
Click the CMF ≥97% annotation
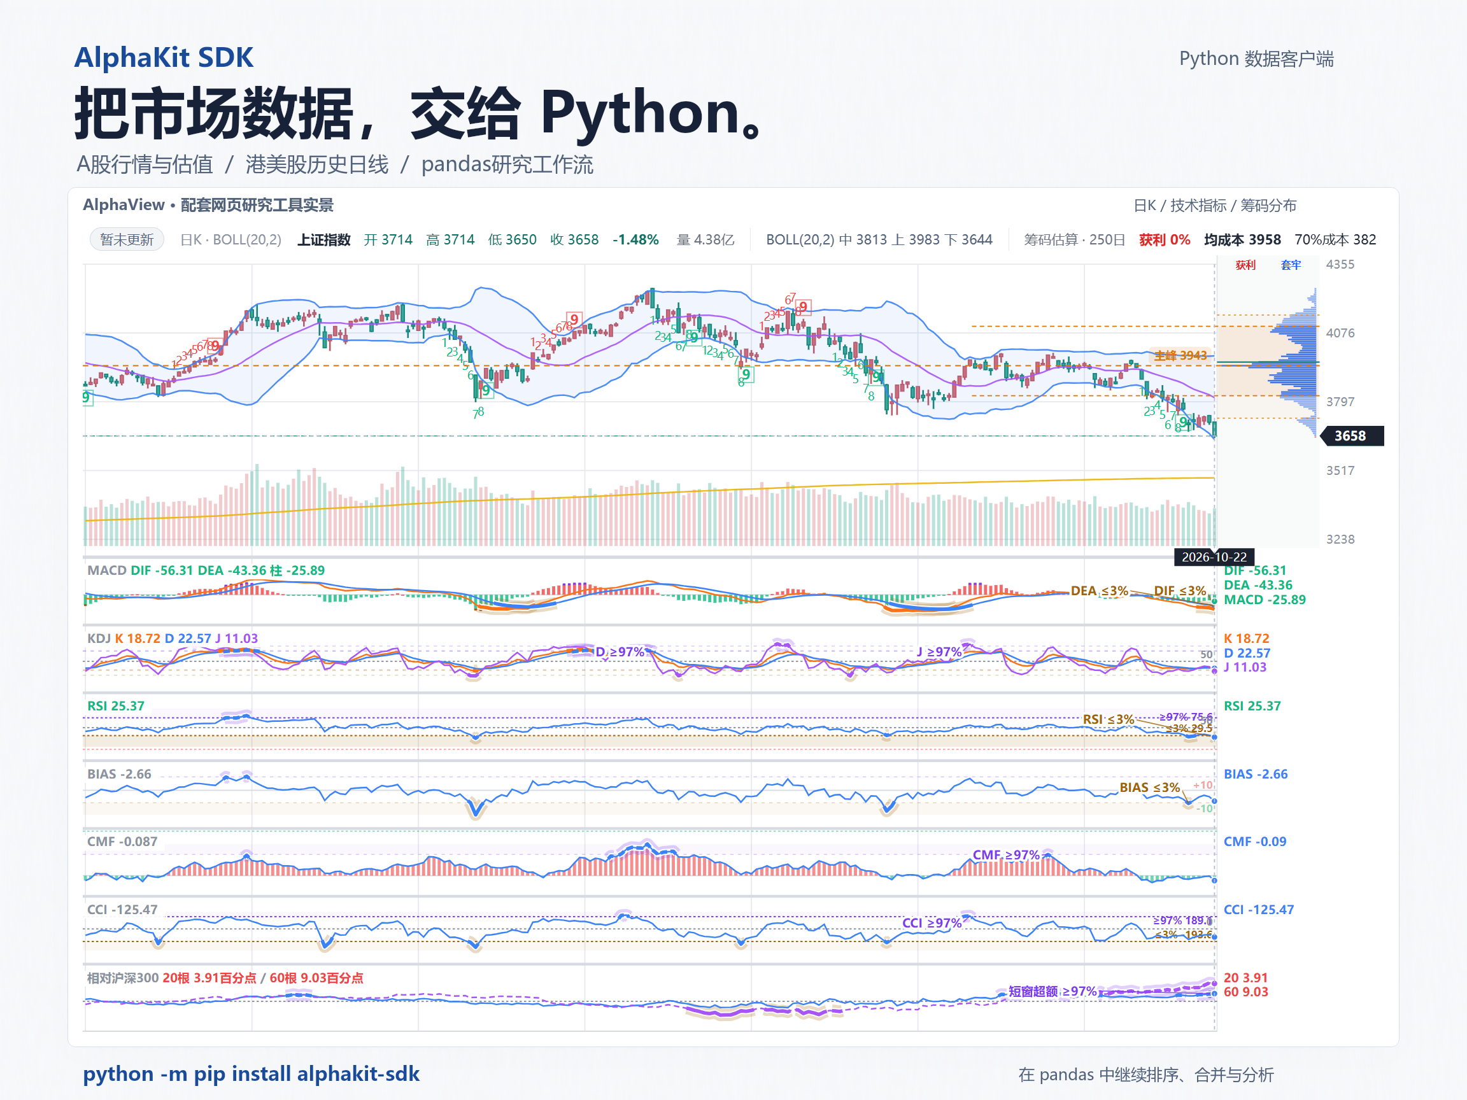point(1006,855)
